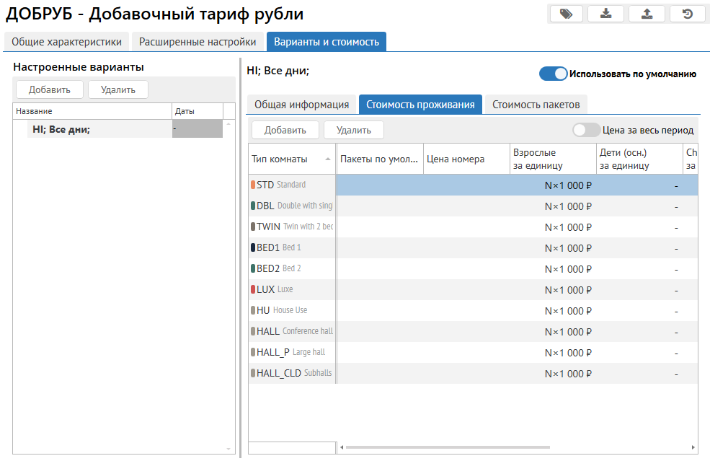
Task: Enable the Цена за весь период toggle
Action: [x=586, y=131]
